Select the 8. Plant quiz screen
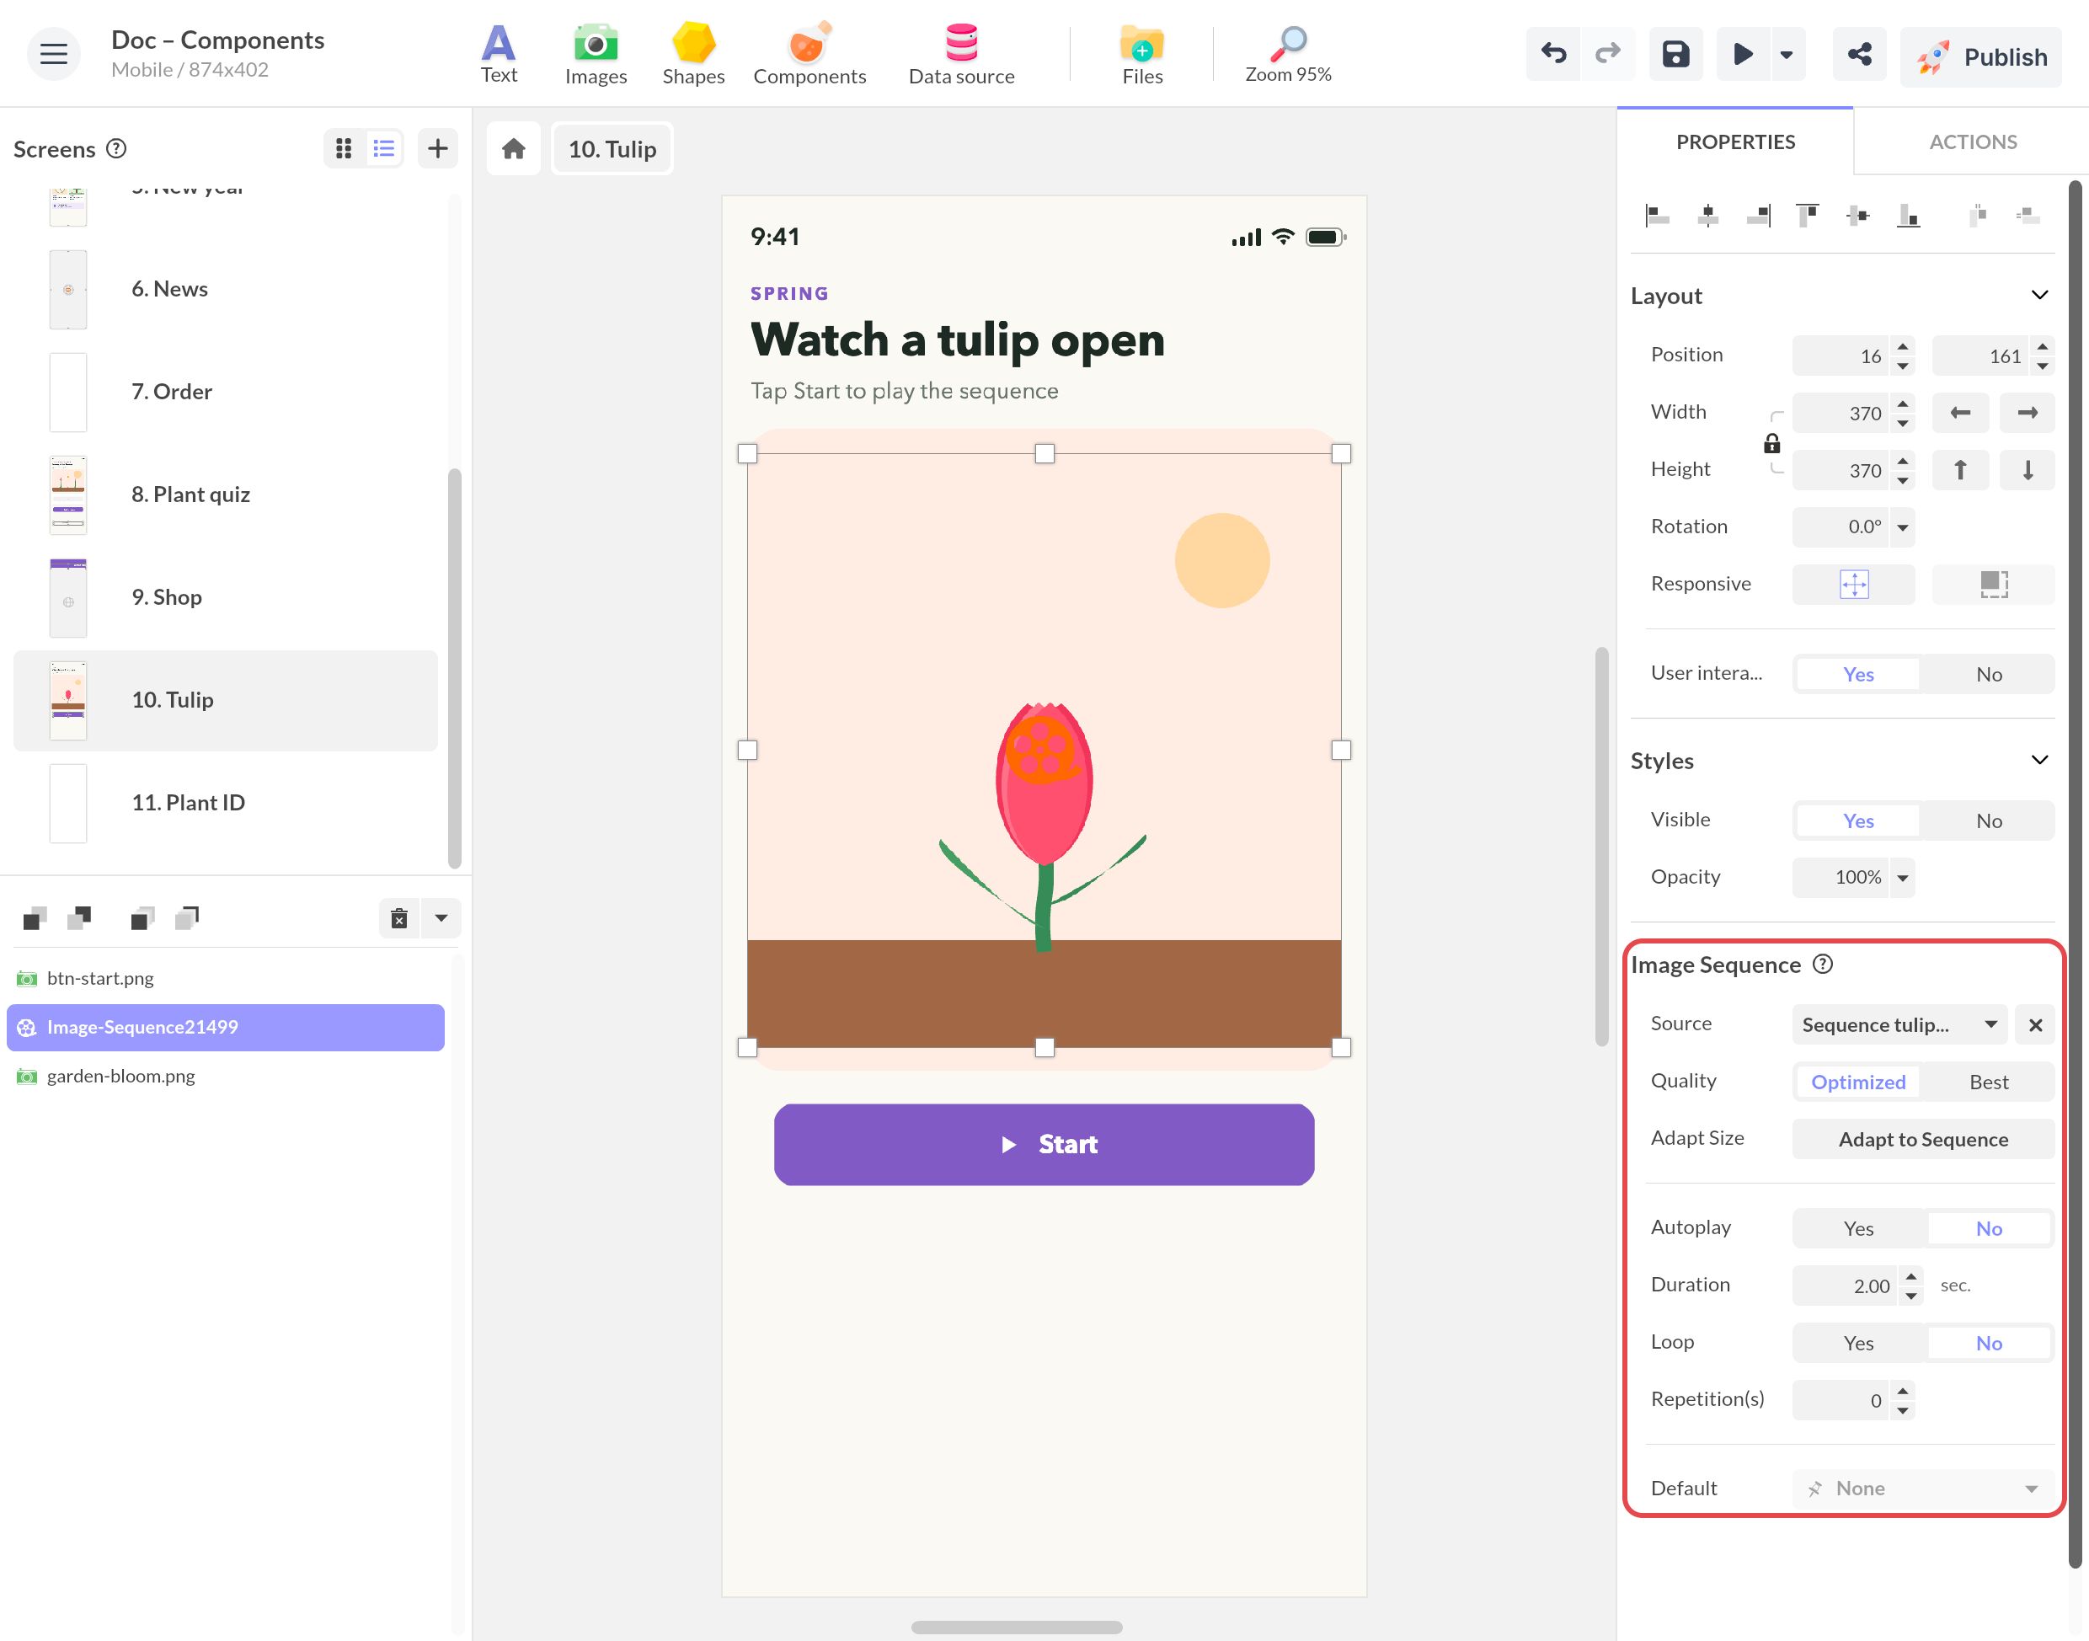2089x1641 pixels. pos(226,494)
